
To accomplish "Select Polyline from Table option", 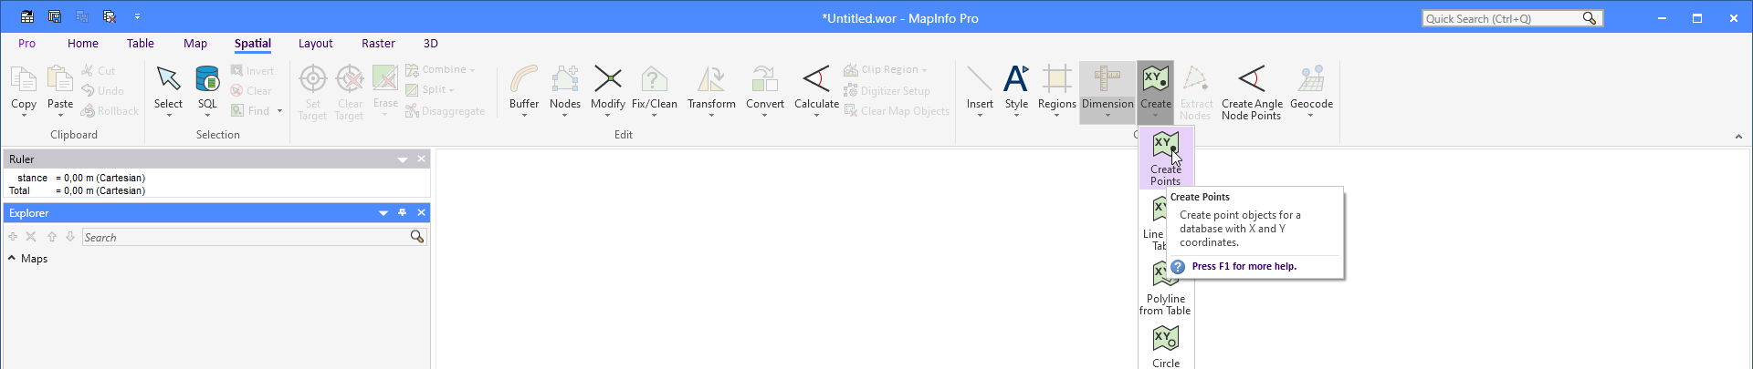I will point(1165,290).
